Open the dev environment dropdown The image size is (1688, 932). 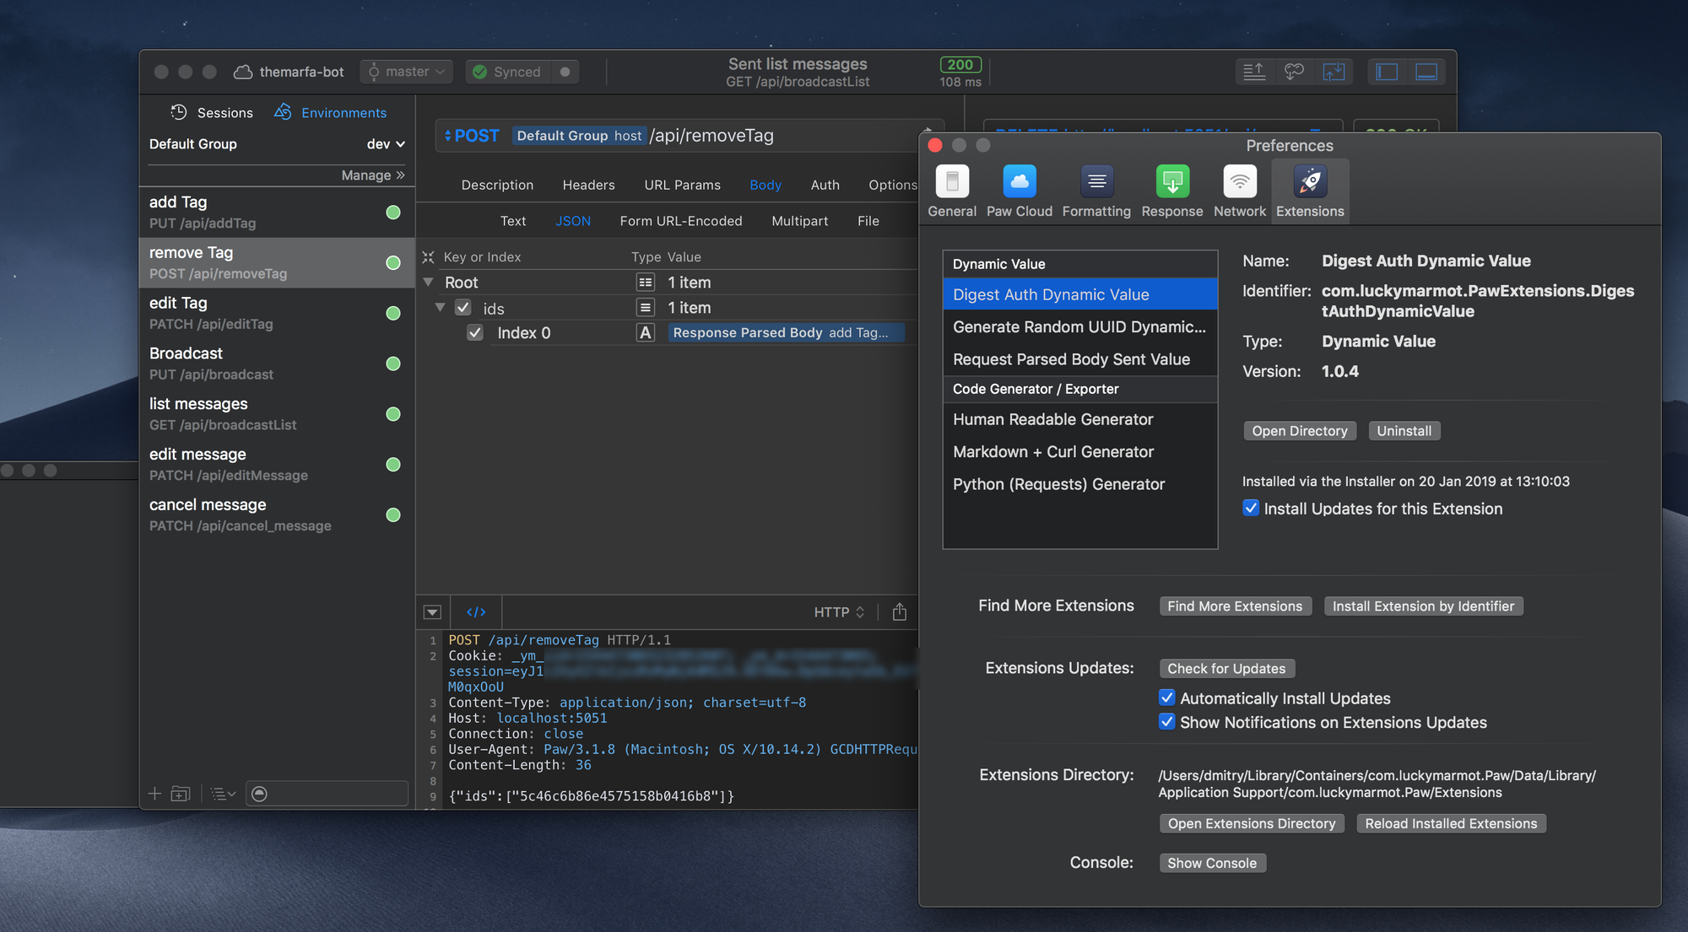point(386,144)
